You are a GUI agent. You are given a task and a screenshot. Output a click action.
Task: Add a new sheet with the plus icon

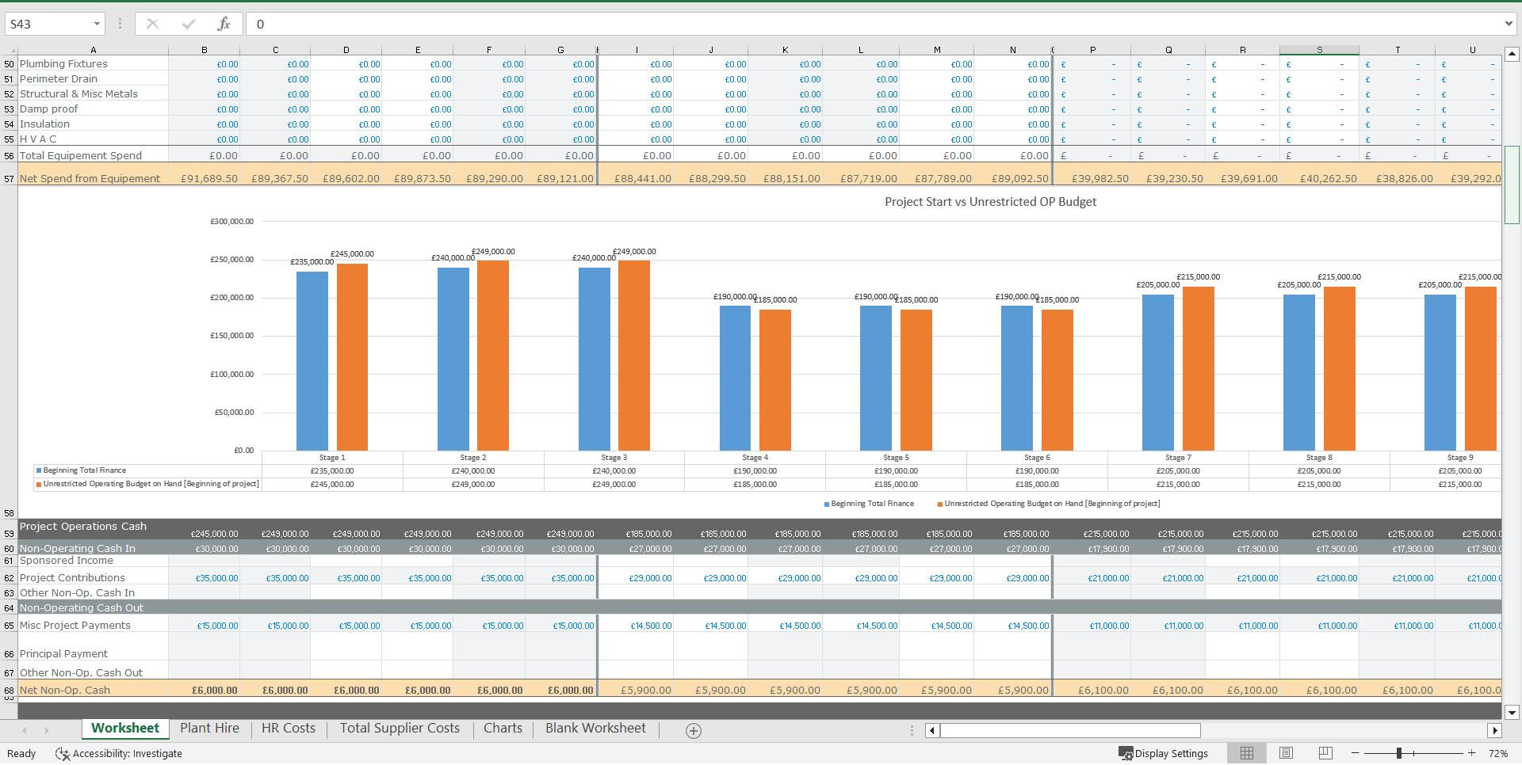point(693,730)
